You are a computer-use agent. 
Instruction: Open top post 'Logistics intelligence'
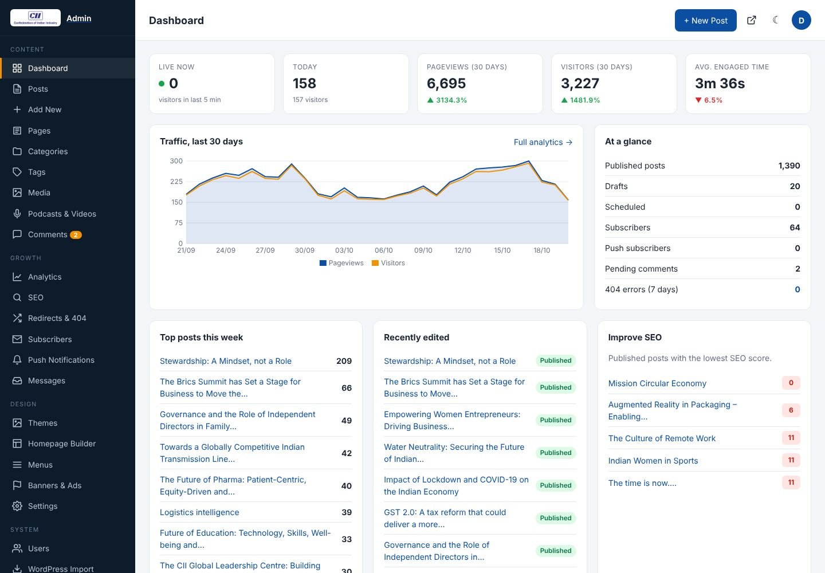point(199,512)
